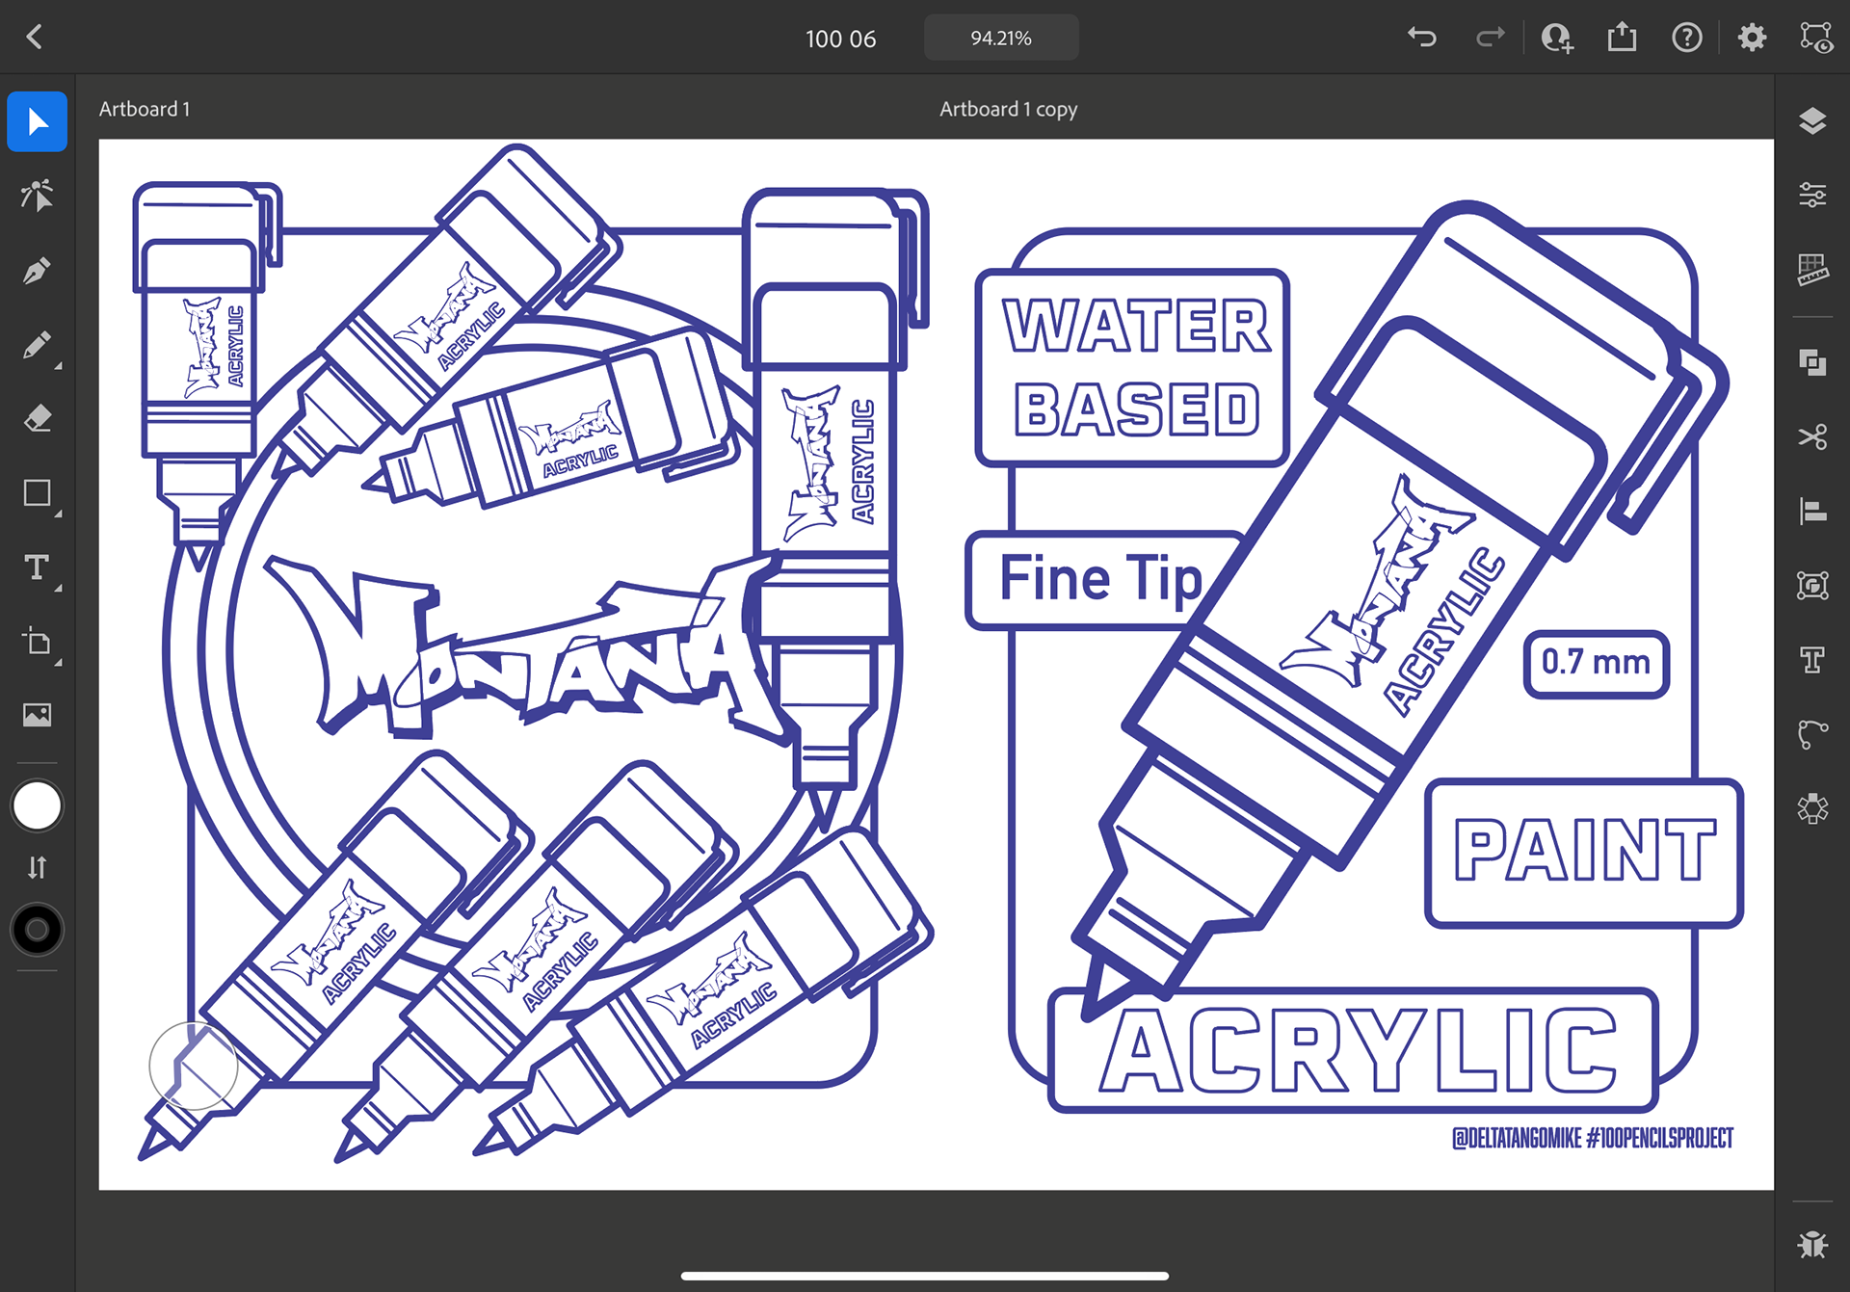Open the Scissors cut panel
Image resolution: width=1850 pixels, height=1292 pixels.
pos(1812,436)
